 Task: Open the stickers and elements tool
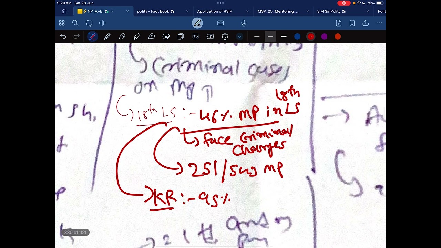pyautogui.click(x=166, y=37)
